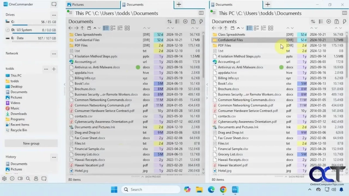The height and width of the screenshot is (196, 349).
Task: Select Confidential Files folder in right pane
Action: (230, 40)
